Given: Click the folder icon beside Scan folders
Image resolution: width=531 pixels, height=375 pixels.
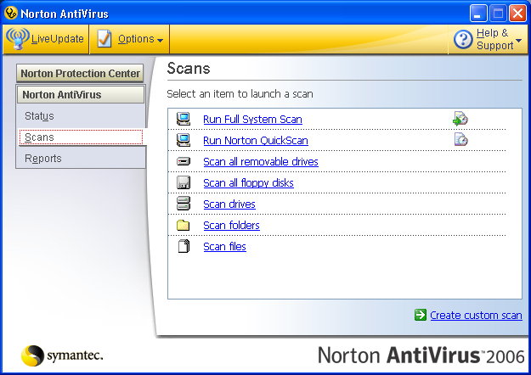Looking at the screenshot, I should (x=183, y=225).
